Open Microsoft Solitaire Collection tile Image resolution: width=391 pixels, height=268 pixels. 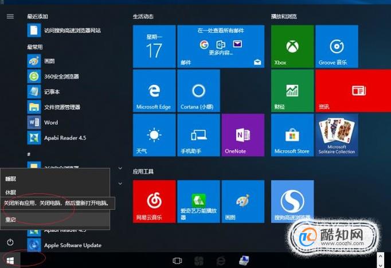[x=337, y=135]
